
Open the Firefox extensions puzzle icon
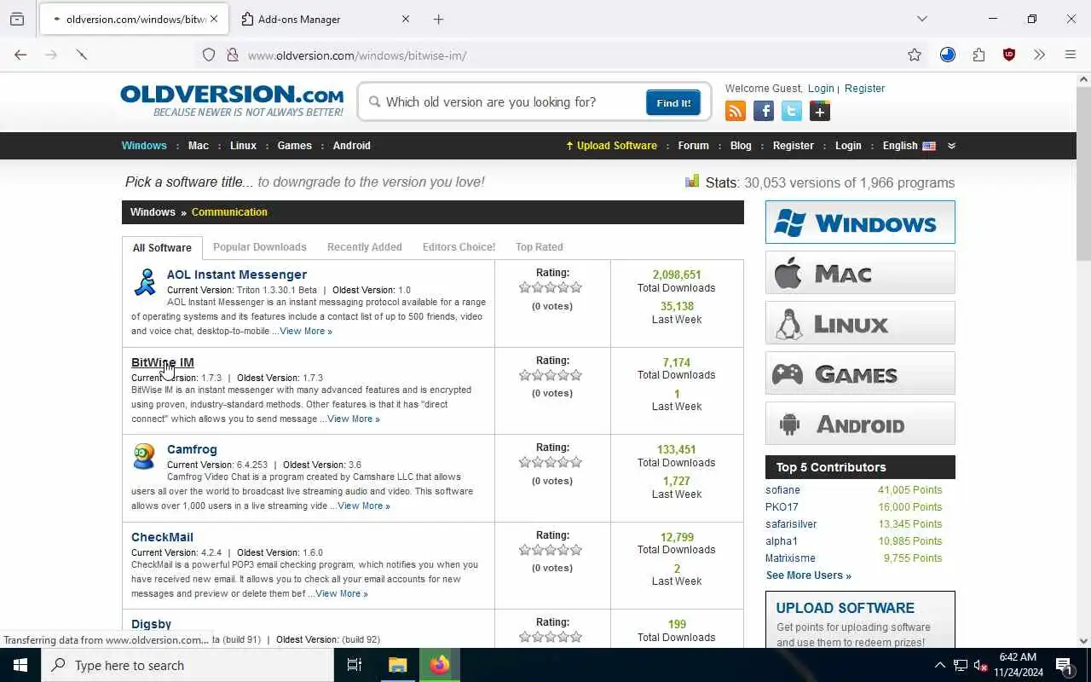pyautogui.click(x=978, y=55)
